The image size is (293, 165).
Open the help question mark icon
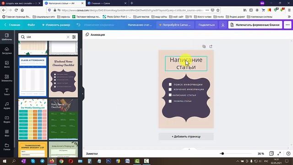click(288, 154)
